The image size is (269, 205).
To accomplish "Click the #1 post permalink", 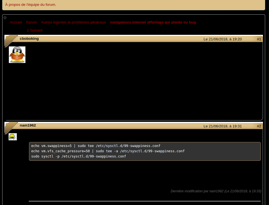I will [259, 39].
